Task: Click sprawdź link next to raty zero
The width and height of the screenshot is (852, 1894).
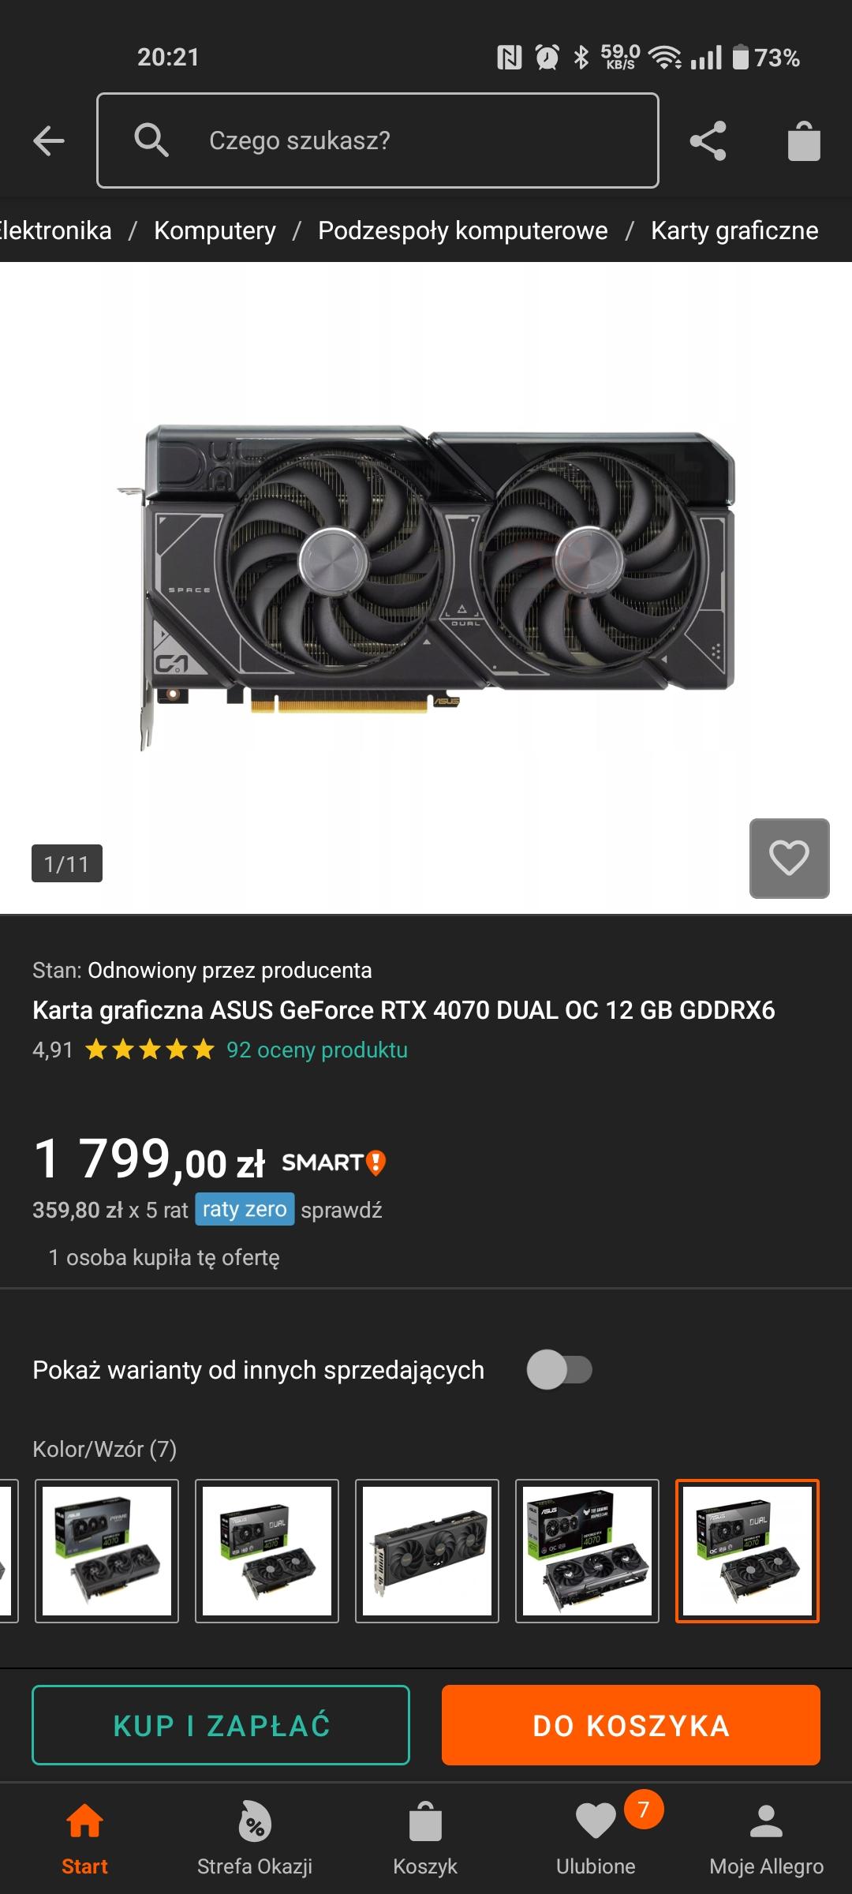Action: click(342, 1210)
